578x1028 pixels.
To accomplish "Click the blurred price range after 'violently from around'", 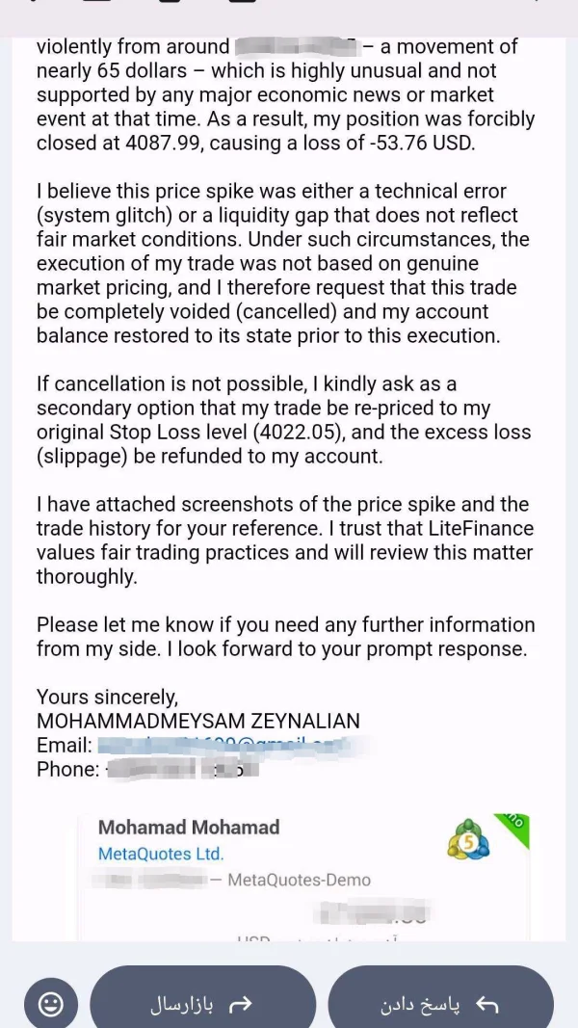I will [296, 47].
